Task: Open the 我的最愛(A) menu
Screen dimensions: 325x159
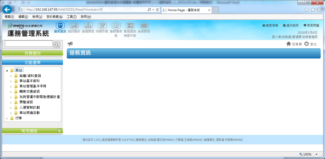Action: [x=54, y=17]
